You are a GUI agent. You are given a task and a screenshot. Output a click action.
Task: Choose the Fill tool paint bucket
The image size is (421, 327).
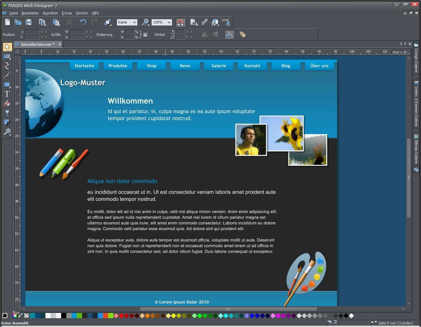pos(7,103)
